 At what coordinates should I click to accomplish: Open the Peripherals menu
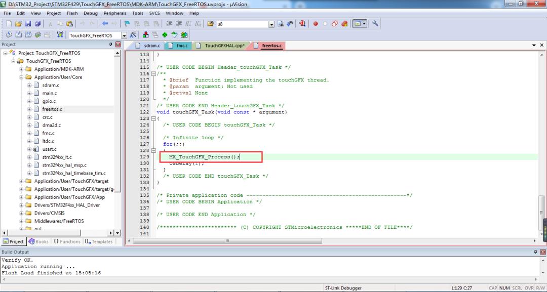115,13
